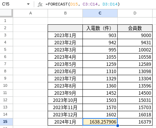Click the cell with value 1503
156x128 pixels.
(100, 100)
